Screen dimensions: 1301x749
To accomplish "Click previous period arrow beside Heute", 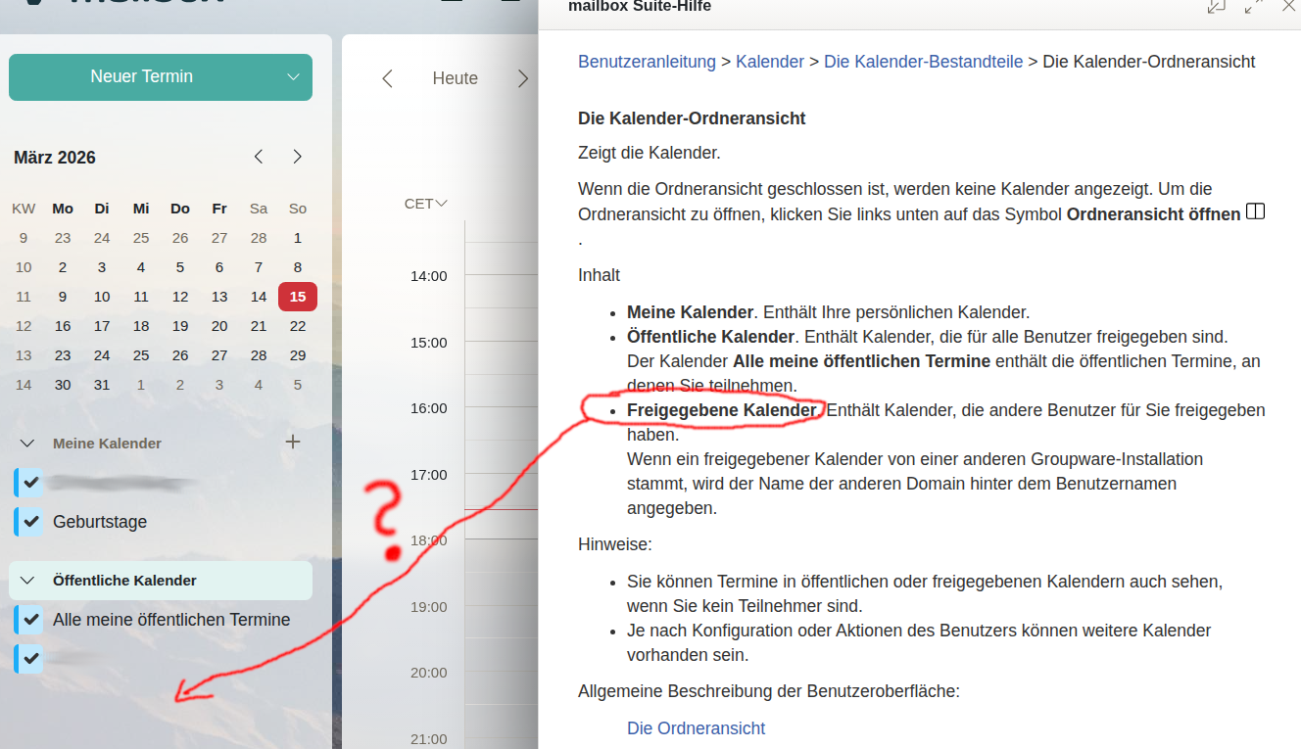I will click(387, 78).
